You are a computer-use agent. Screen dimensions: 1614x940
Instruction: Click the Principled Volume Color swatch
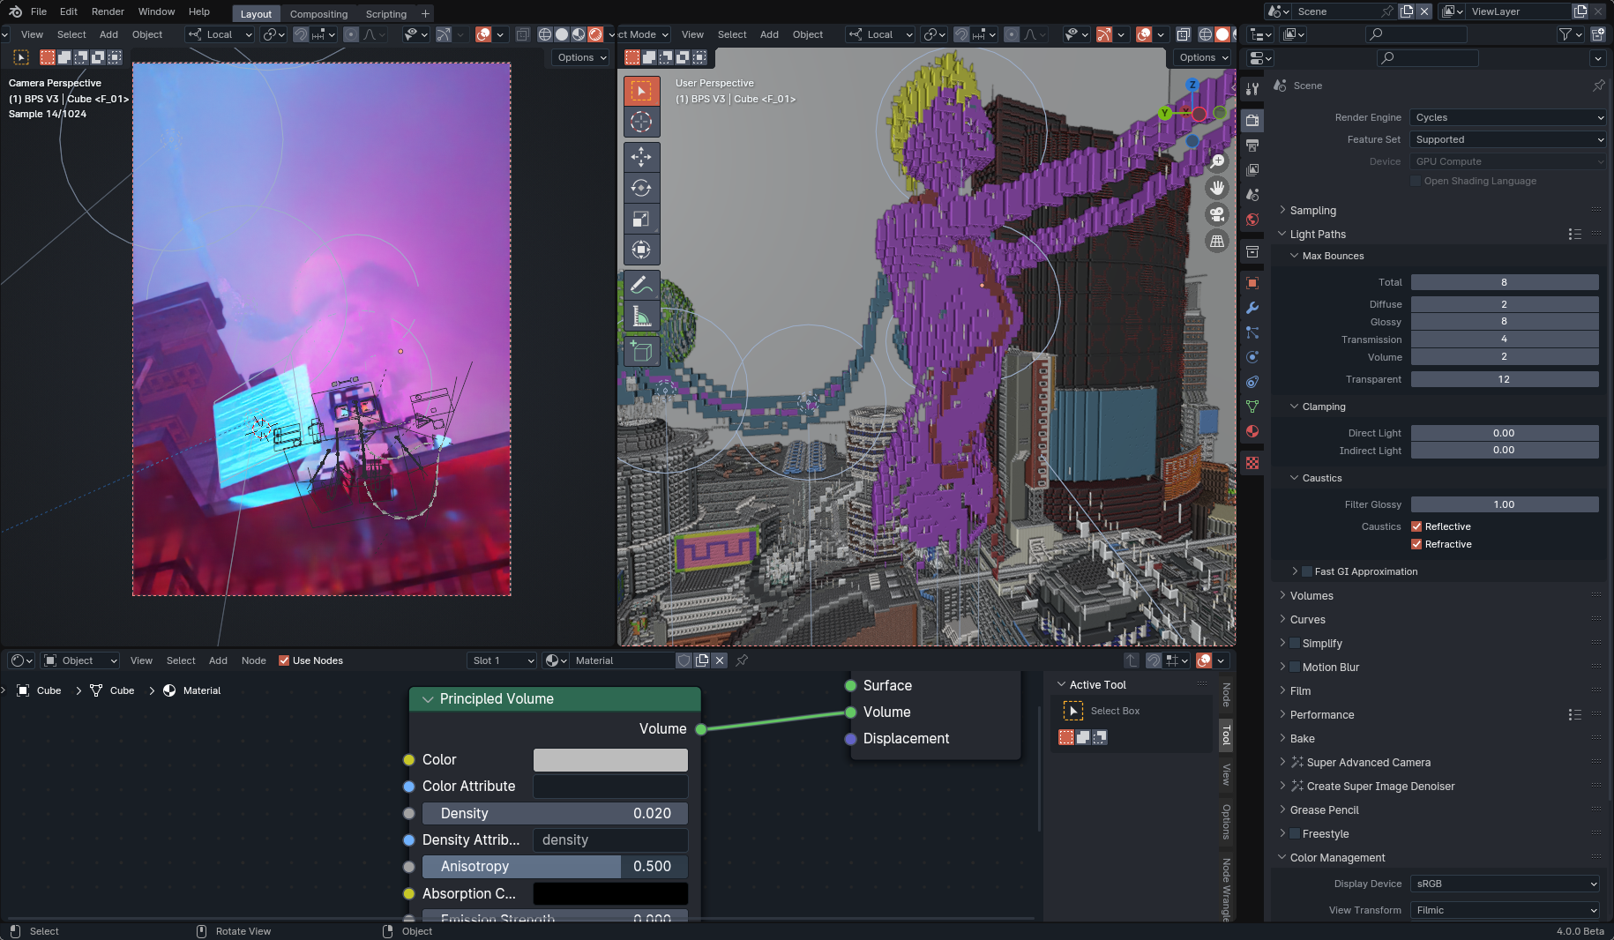610,760
